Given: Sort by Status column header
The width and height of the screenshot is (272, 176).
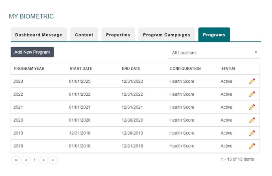Looking at the screenshot, I should point(228,69).
